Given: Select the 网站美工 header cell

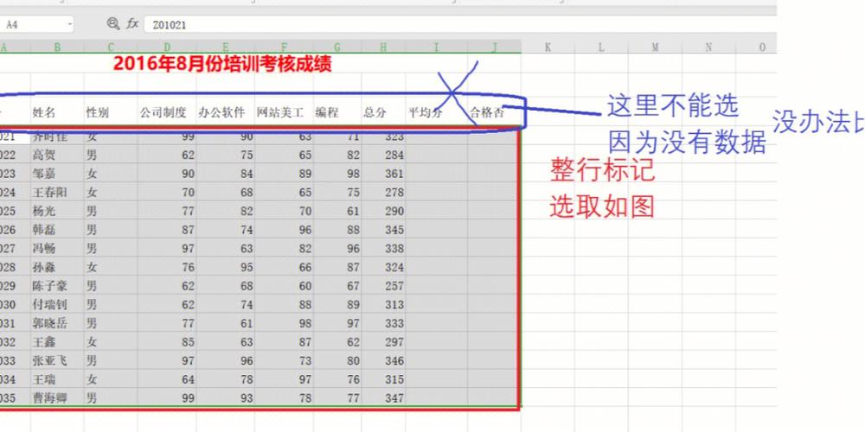Looking at the screenshot, I should 284,113.
